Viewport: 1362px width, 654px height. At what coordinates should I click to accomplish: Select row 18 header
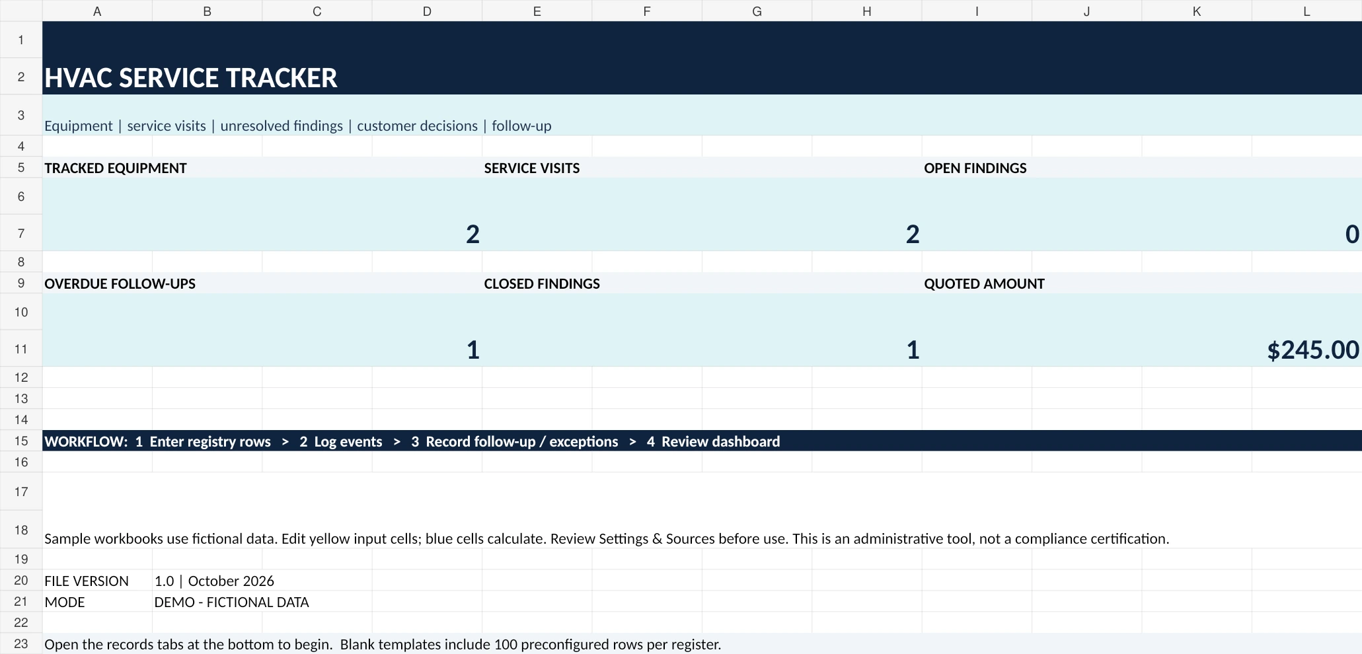(21, 530)
